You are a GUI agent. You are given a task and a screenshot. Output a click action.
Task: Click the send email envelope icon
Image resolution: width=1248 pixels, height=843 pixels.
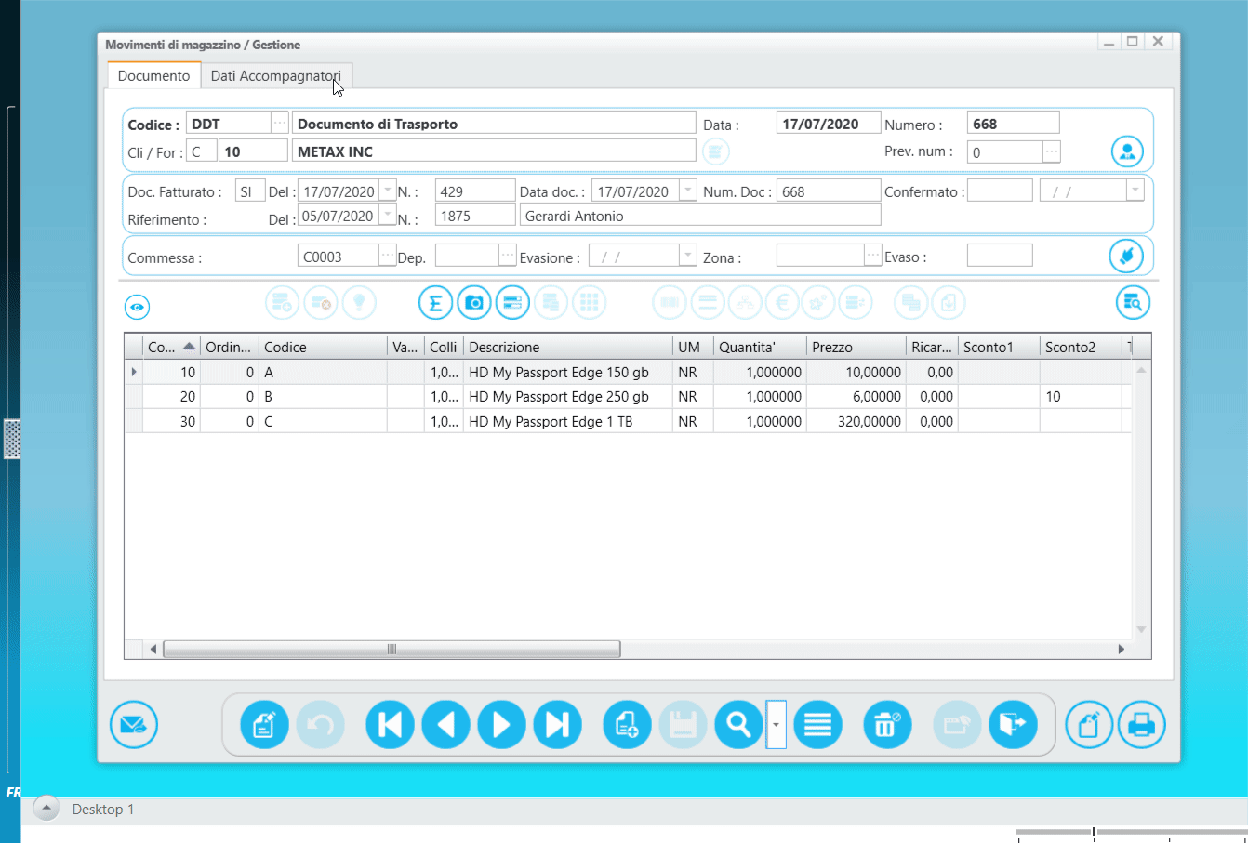tap(134, 725)
